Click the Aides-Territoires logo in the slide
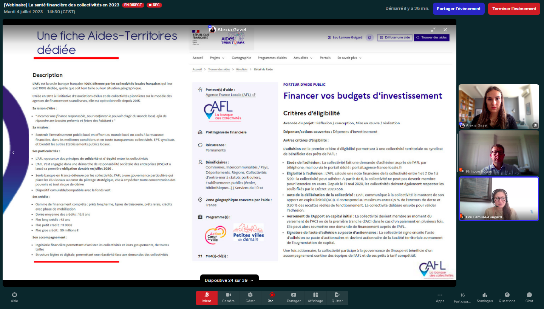Screen dimensions: 544x309 [x=232, y=39]
